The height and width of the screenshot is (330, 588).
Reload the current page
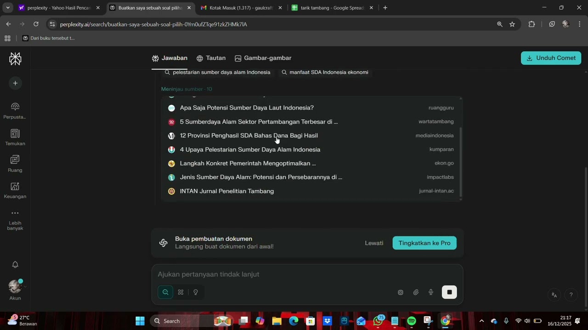[x=36, y=24]
